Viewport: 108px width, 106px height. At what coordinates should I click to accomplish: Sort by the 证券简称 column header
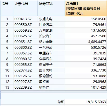click(51, 8)
